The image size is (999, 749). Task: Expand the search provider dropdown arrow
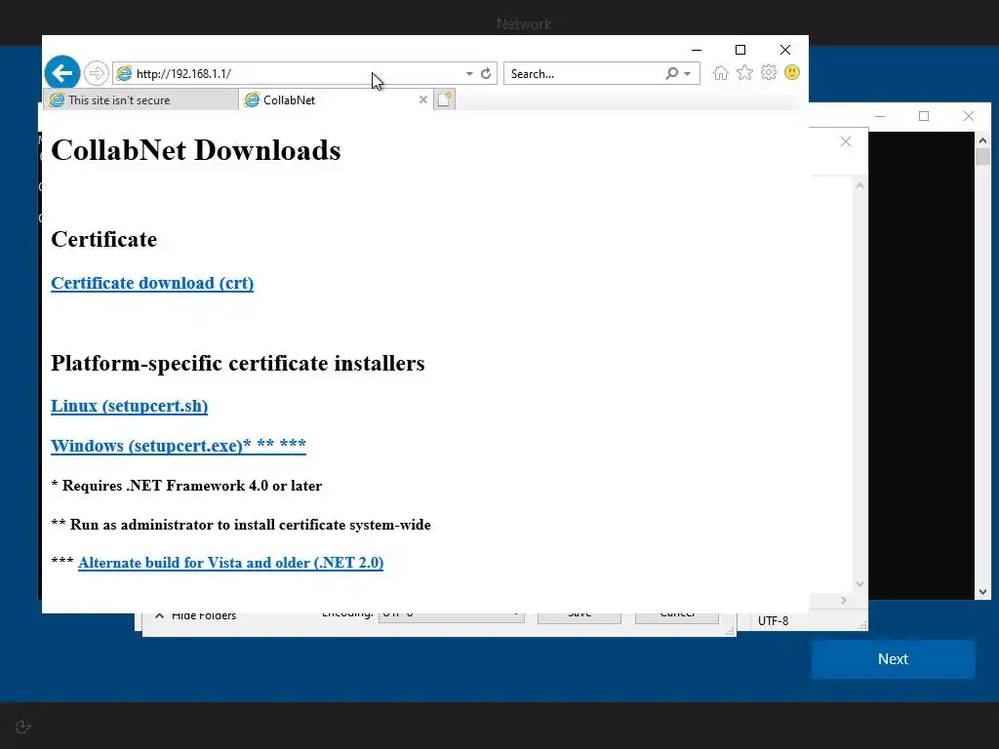click(x=688, y=74)
